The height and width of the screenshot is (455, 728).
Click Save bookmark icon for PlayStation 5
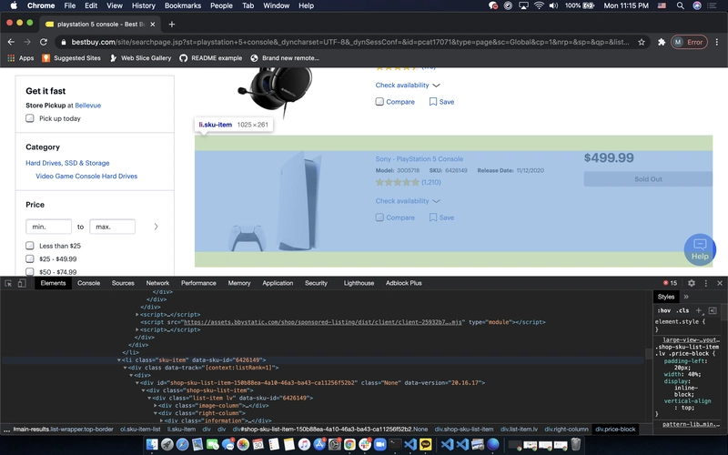tap(433, 217)
